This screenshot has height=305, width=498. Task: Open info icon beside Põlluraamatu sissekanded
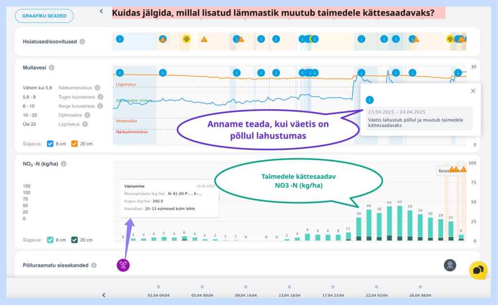click(x=94, y=265)
